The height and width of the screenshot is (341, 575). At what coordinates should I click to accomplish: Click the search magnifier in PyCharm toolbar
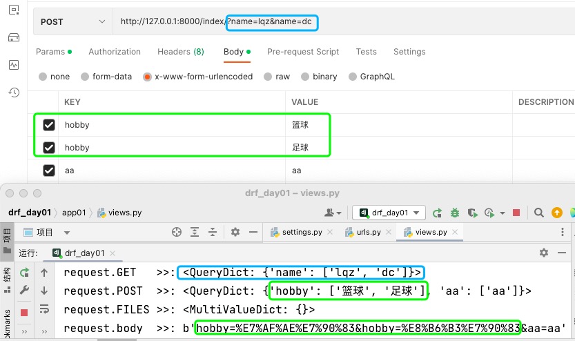538,213
